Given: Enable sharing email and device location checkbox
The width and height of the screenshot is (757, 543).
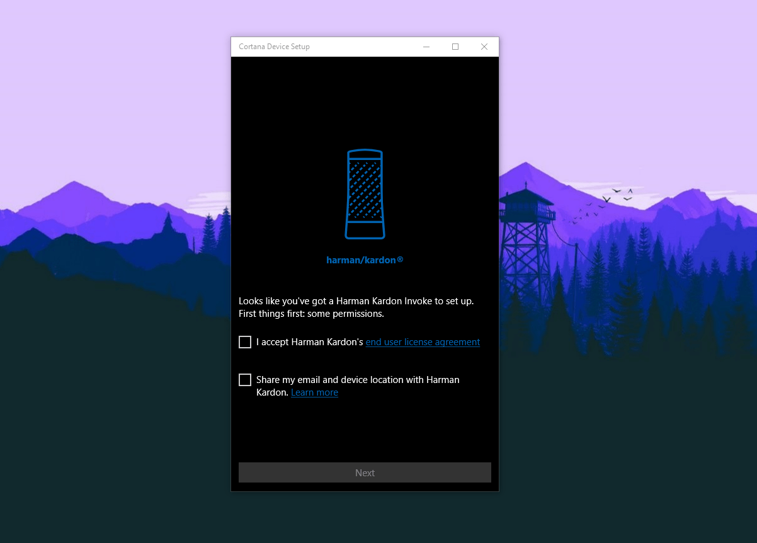Looking at the screenshot, I should 245,380.
